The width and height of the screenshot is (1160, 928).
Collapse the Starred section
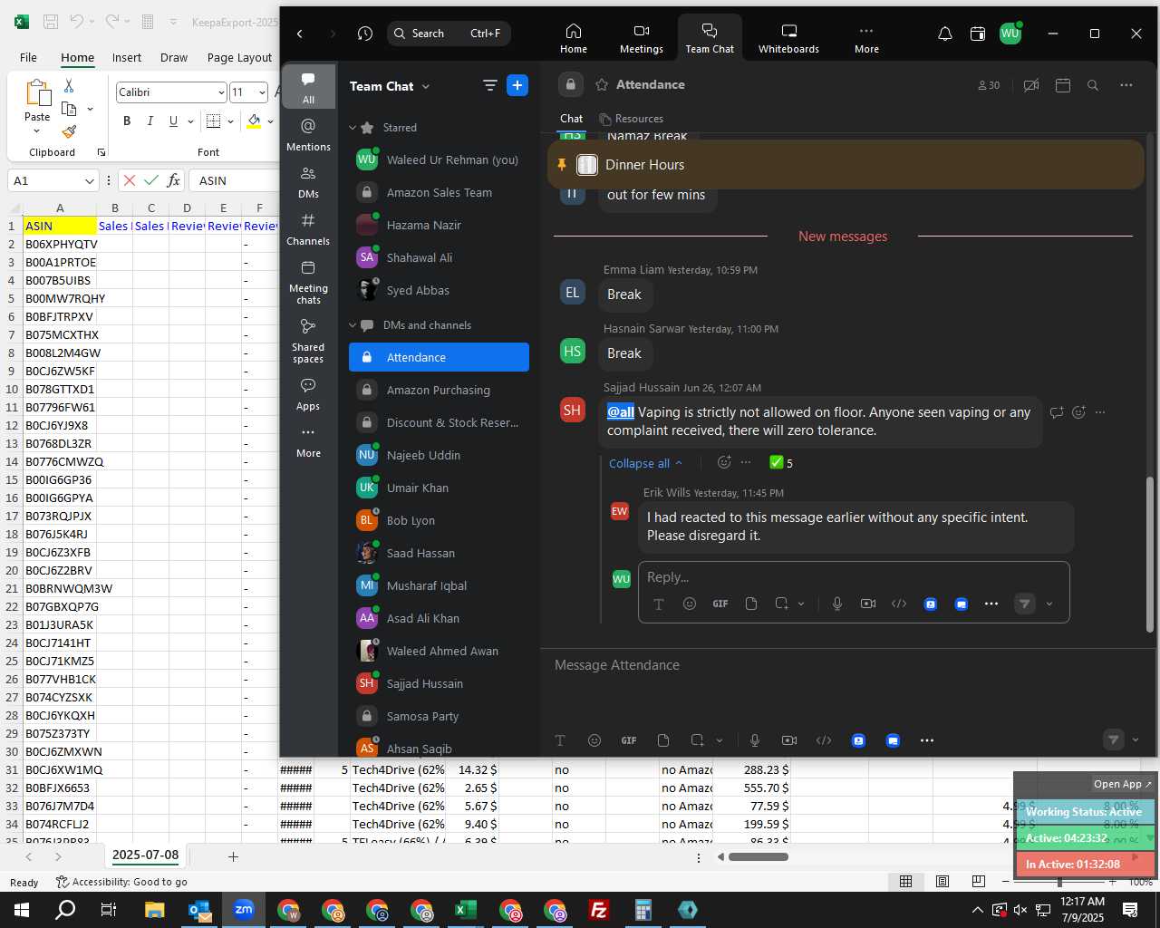(353, 128)
